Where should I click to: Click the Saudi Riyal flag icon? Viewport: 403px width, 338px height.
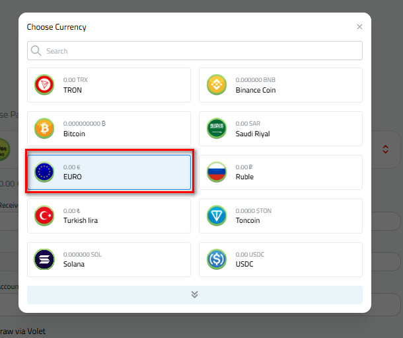pos(217,128)
